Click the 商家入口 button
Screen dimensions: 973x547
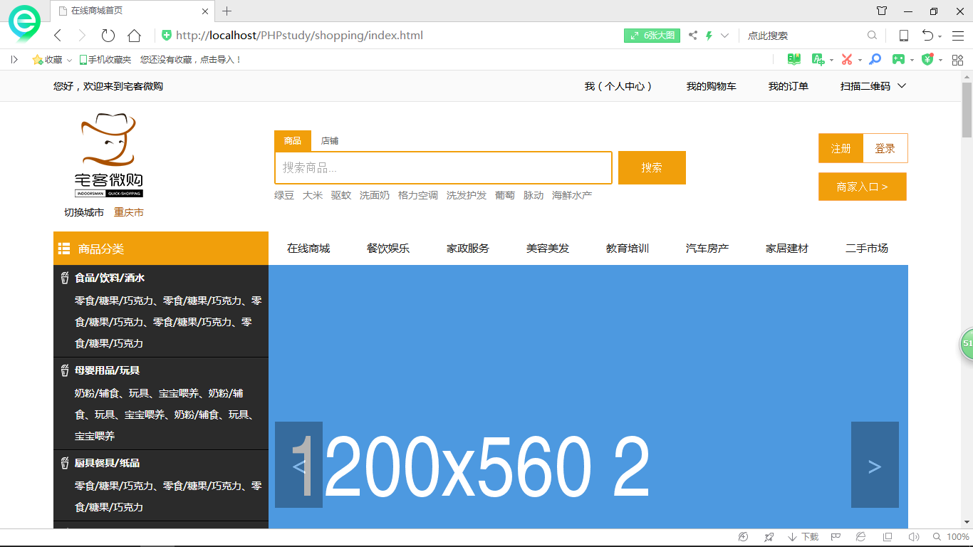tap(862, 187)
